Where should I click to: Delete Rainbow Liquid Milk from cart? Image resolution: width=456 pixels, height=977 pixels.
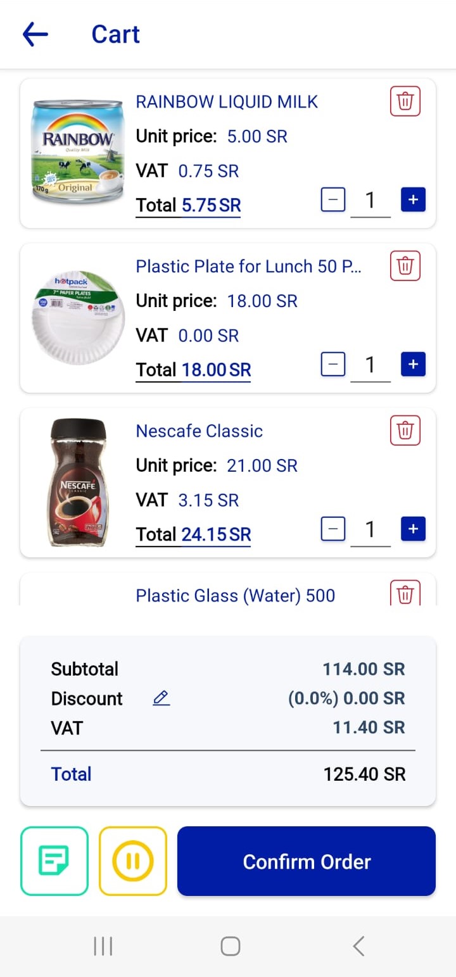(405, 101)
